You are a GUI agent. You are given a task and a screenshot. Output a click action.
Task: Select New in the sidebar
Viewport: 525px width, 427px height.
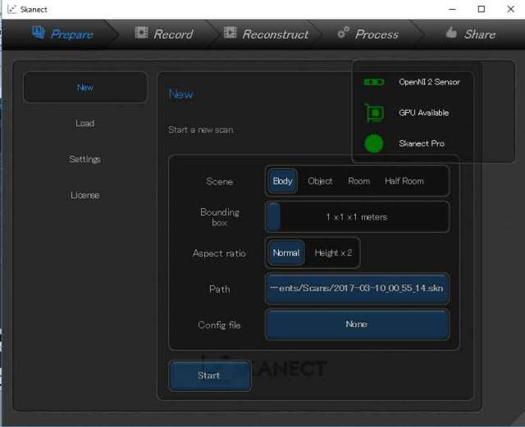[85, 88]
